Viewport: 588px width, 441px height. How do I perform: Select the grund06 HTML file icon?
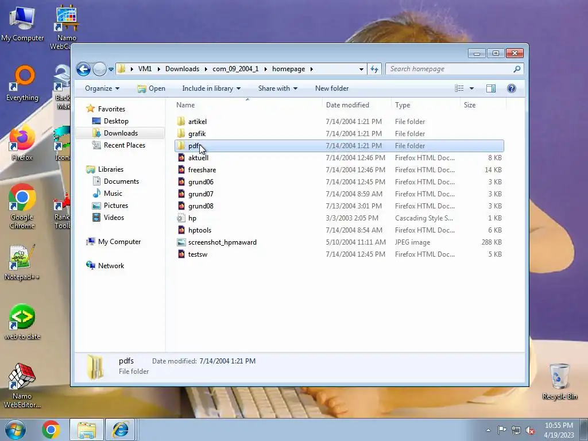point(181,182)
